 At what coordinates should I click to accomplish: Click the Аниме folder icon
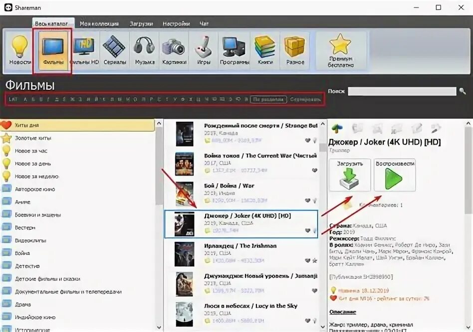(x=6, y=202)
